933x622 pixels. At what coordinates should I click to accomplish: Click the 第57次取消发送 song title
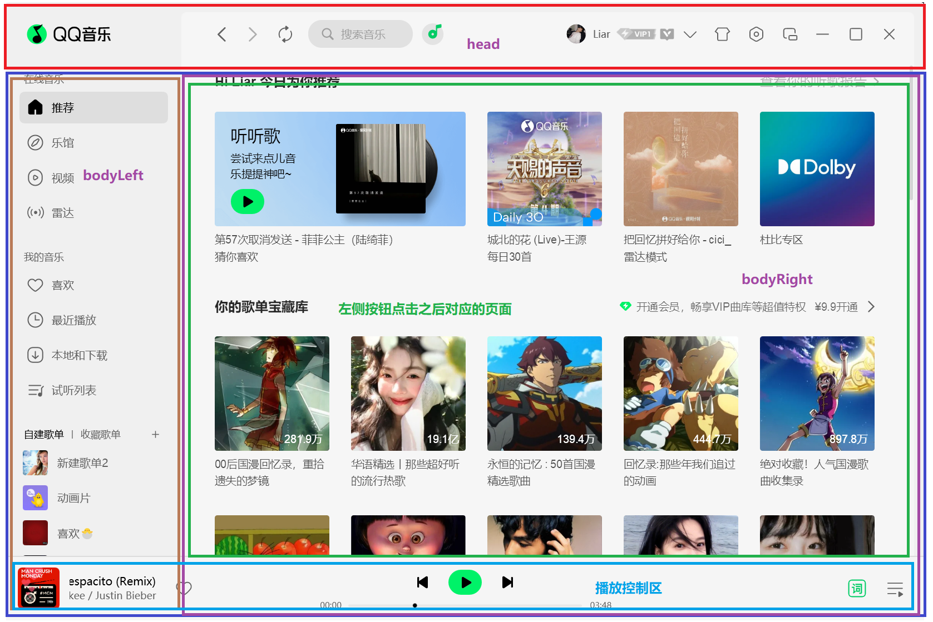tap(304, 240)
